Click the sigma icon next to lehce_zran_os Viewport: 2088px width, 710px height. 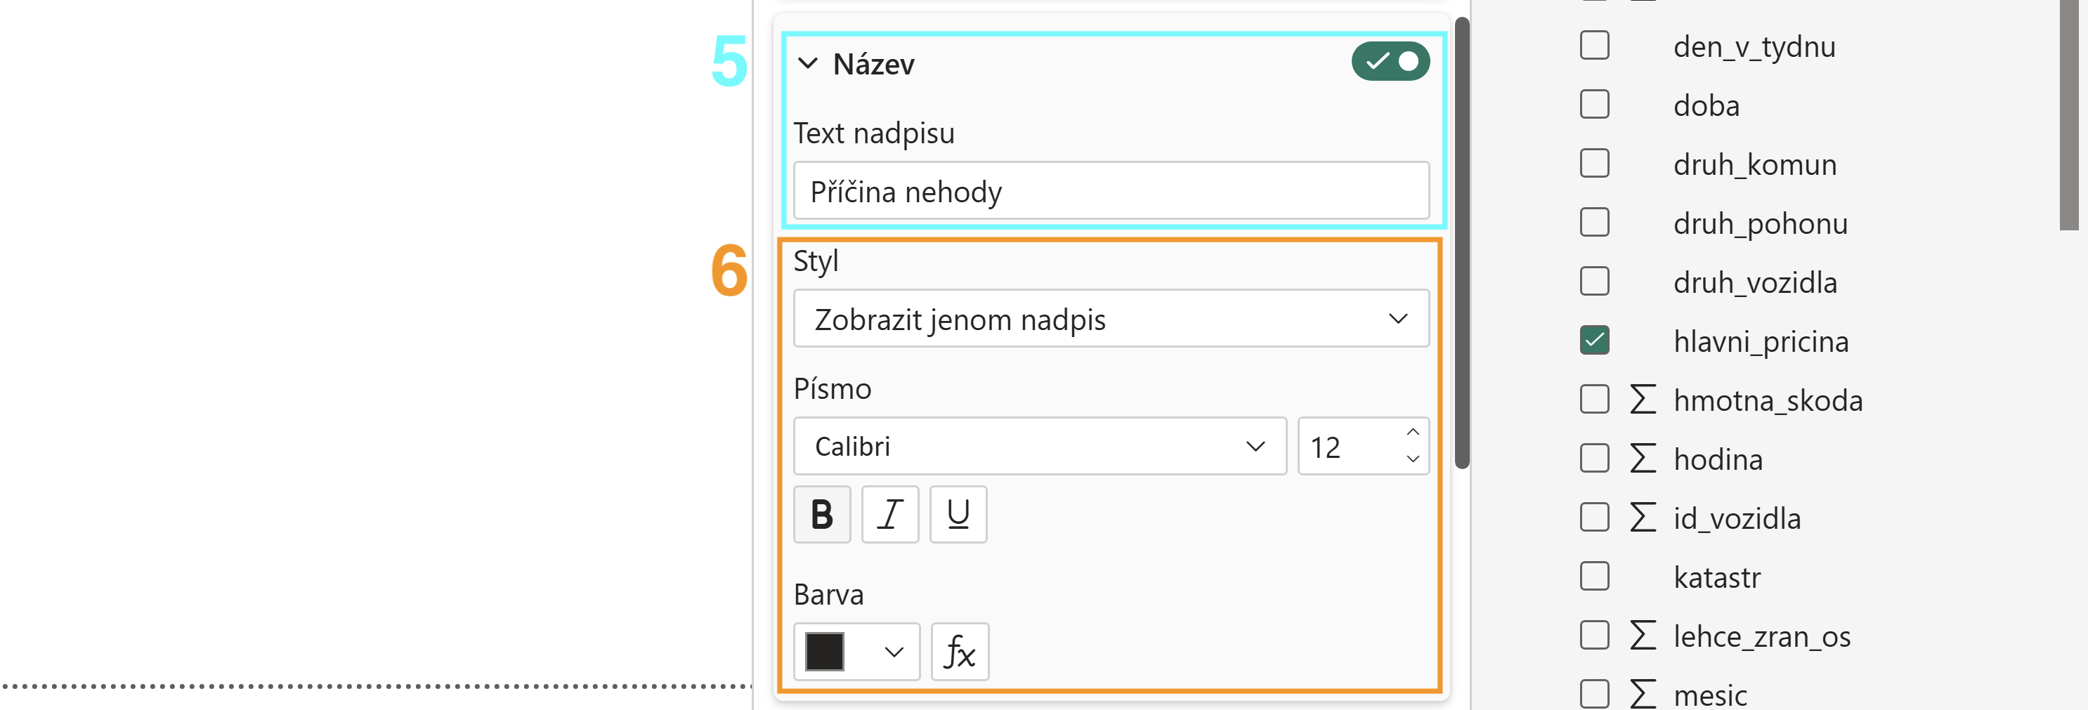1642,636
